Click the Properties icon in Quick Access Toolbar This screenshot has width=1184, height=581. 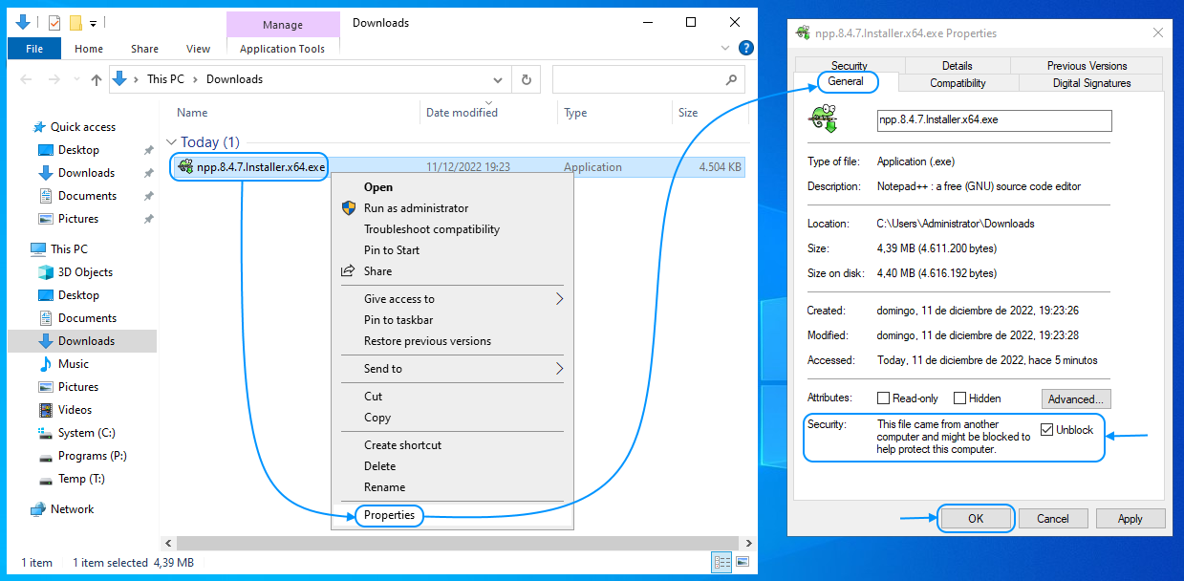coord(54,23)
